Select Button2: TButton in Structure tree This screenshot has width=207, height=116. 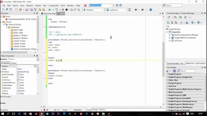(x=21, y=38)
